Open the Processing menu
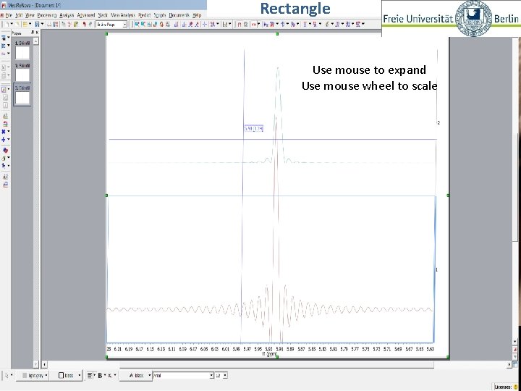The image size is (521, 391). pos(47,15)
